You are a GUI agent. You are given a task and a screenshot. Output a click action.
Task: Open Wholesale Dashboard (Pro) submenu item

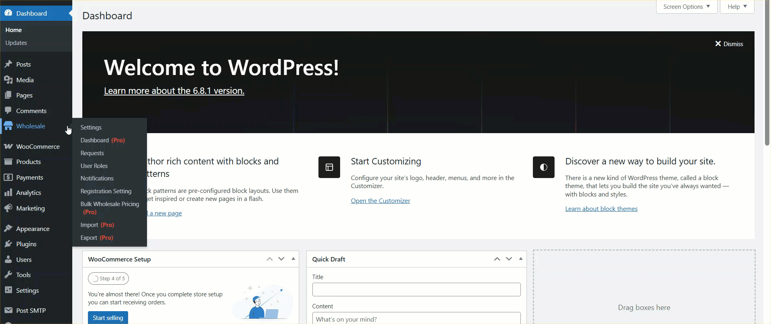(103, 140)
